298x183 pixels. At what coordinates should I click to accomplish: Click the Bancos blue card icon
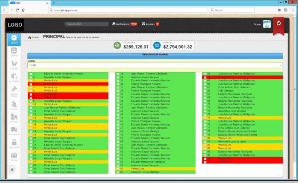click(x=157, y=45)
